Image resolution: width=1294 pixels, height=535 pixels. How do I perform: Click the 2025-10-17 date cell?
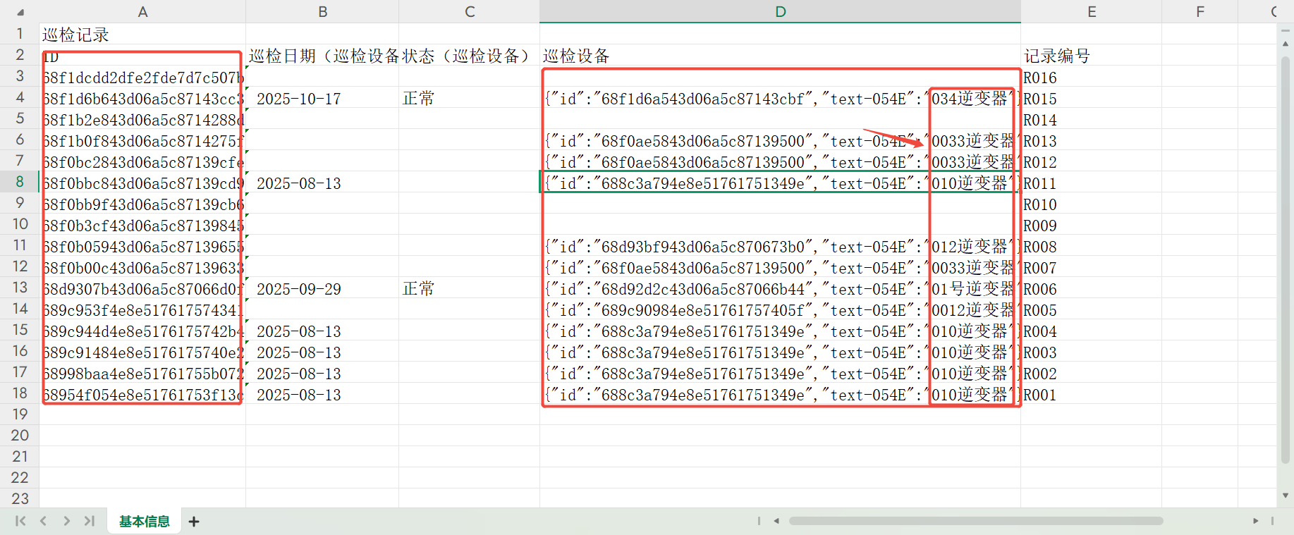322,99
